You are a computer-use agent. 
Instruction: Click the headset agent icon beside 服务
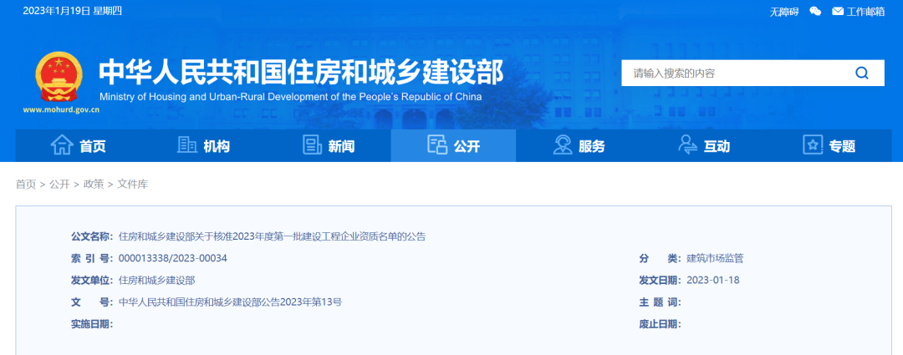(563, 145)
